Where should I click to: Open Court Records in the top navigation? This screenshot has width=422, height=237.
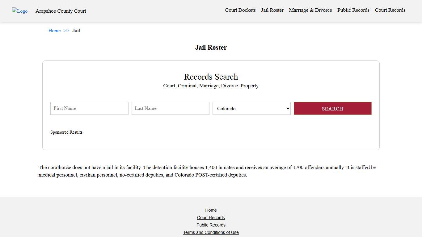click(x=390, y=10)
